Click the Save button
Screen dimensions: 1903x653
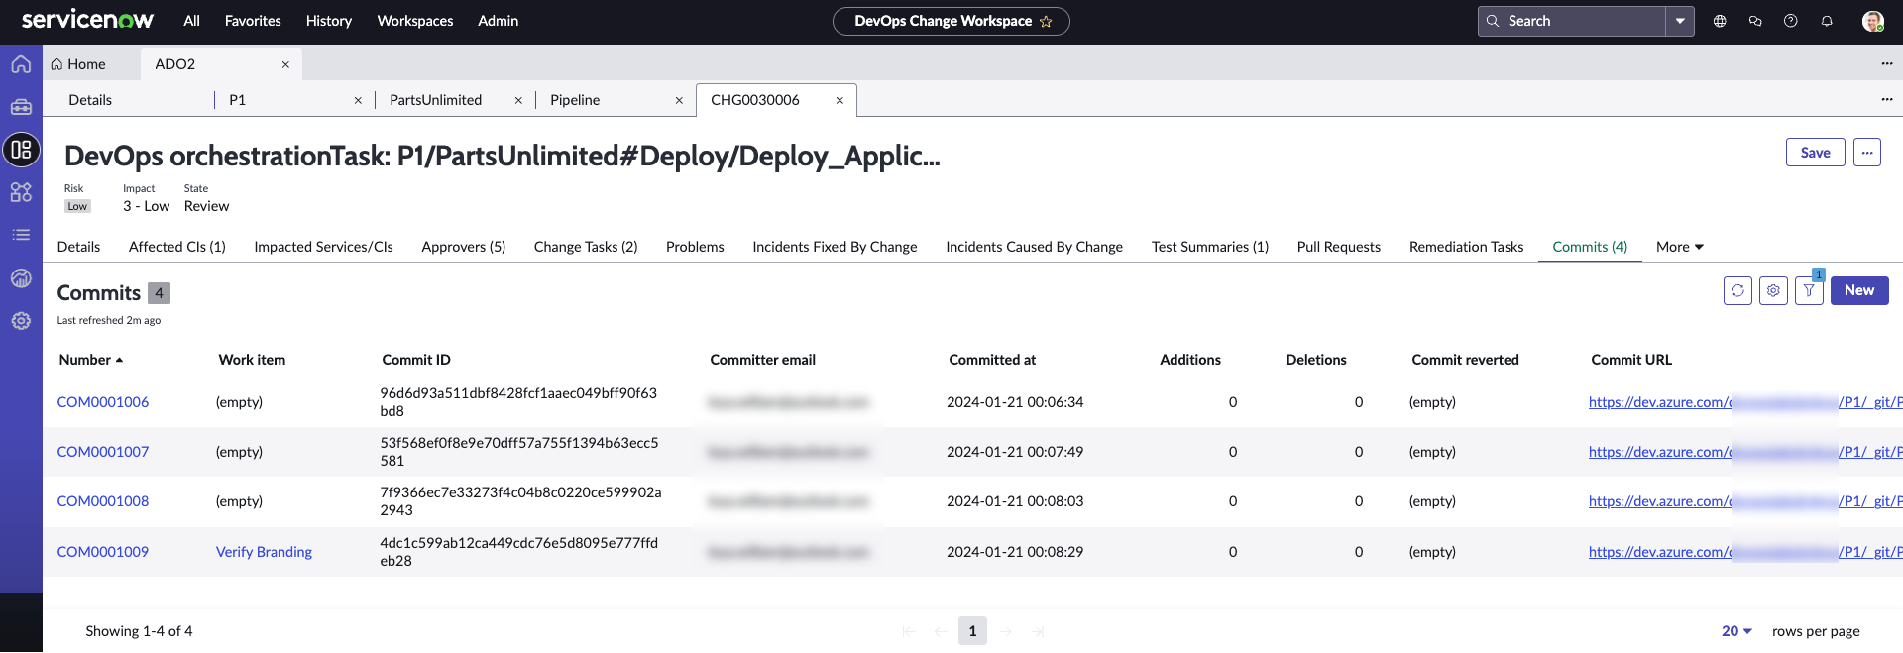1816,153
